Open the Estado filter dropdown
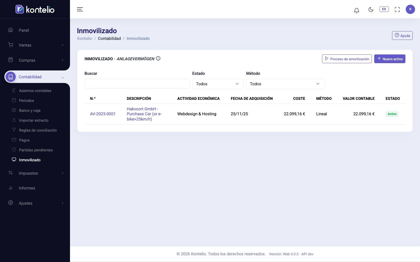The image size is (420, 262). click(218, 84)
